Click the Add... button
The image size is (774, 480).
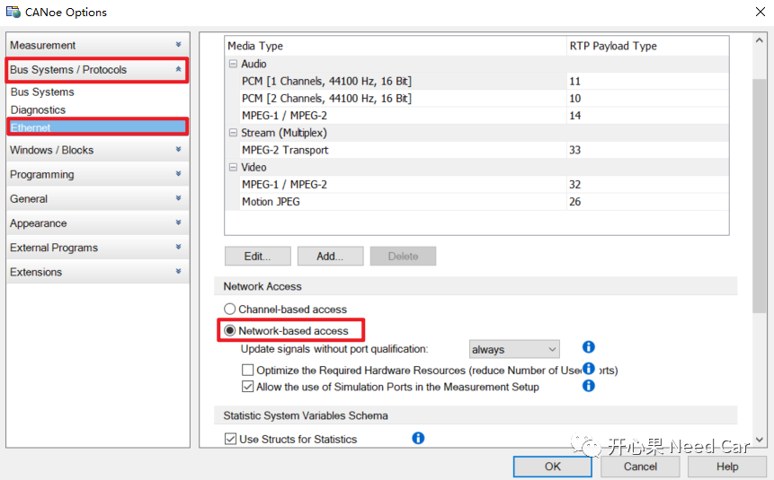[x=330, y=257]
